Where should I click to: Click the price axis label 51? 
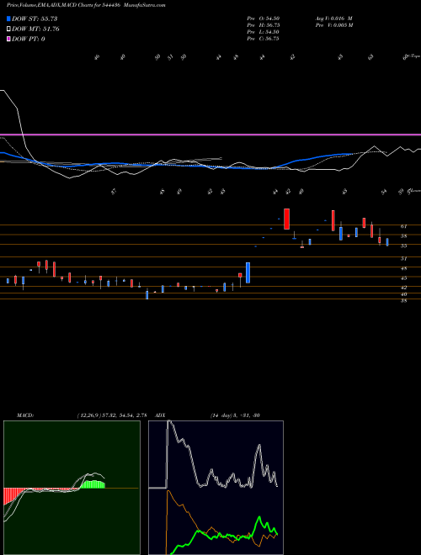[x=403, y=259]
